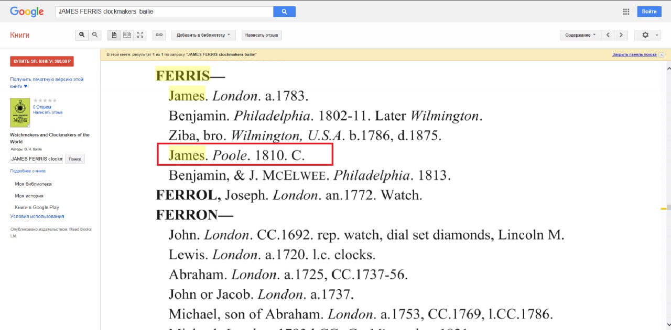Open Моя история in the sidebar
This screenshot has width=671, height=330.
click(x=29, y=196)
